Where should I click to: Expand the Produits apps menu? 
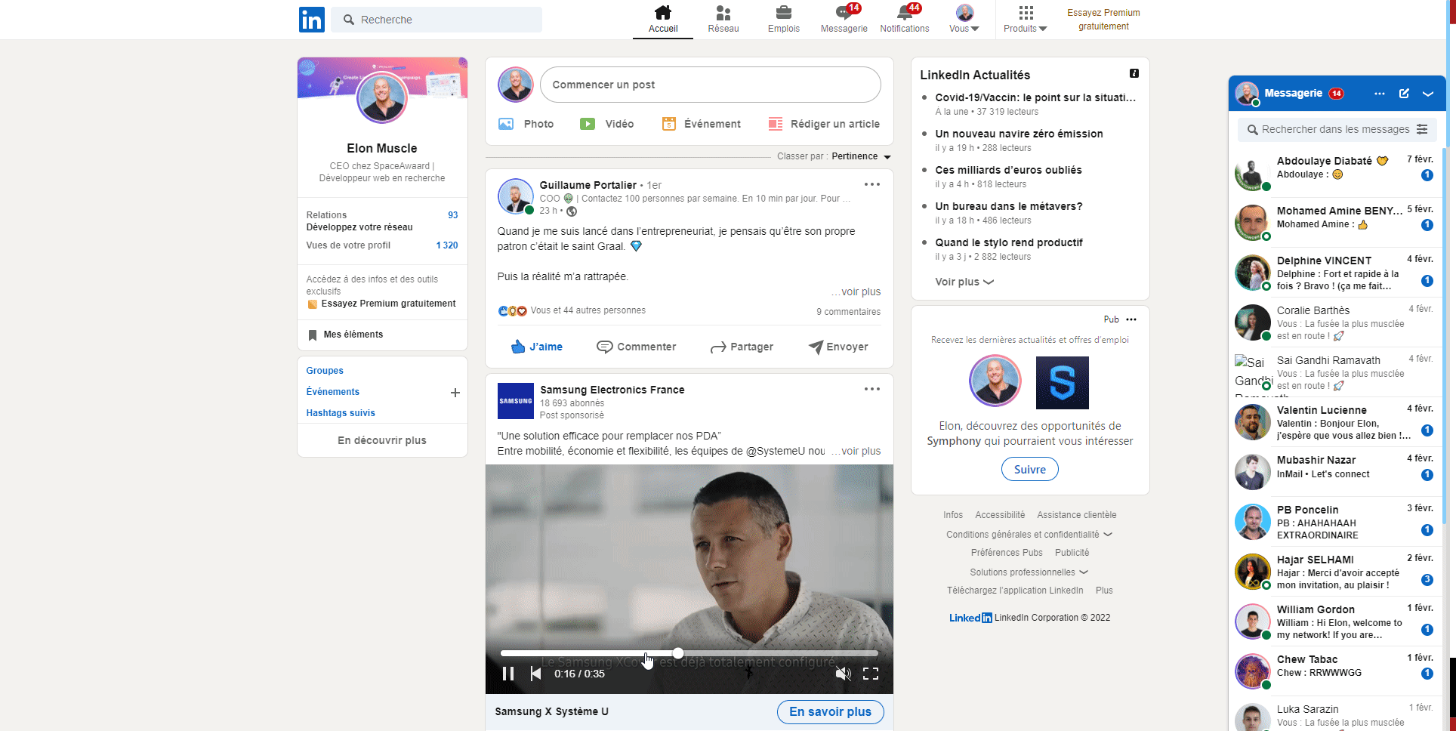tap(1026, 20)
